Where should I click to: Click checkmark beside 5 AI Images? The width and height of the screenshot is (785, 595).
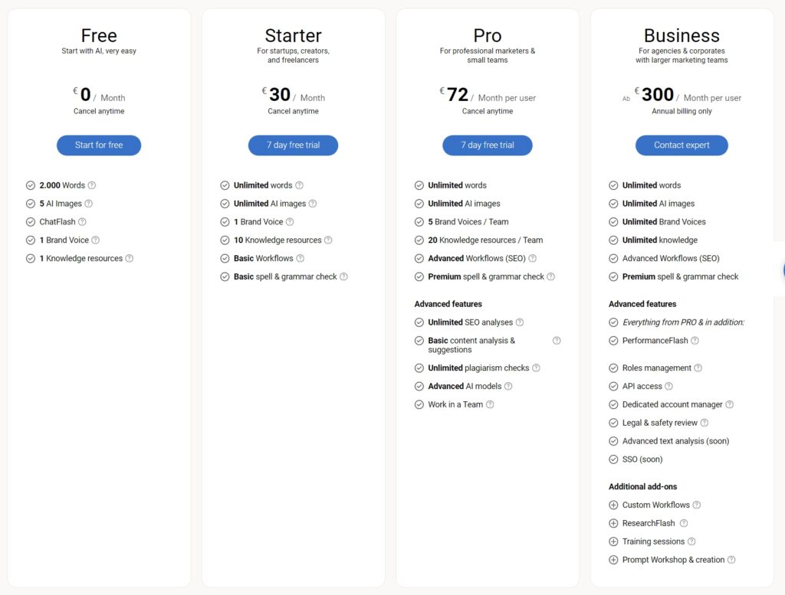pyautogui.click(x=31, y=204)
